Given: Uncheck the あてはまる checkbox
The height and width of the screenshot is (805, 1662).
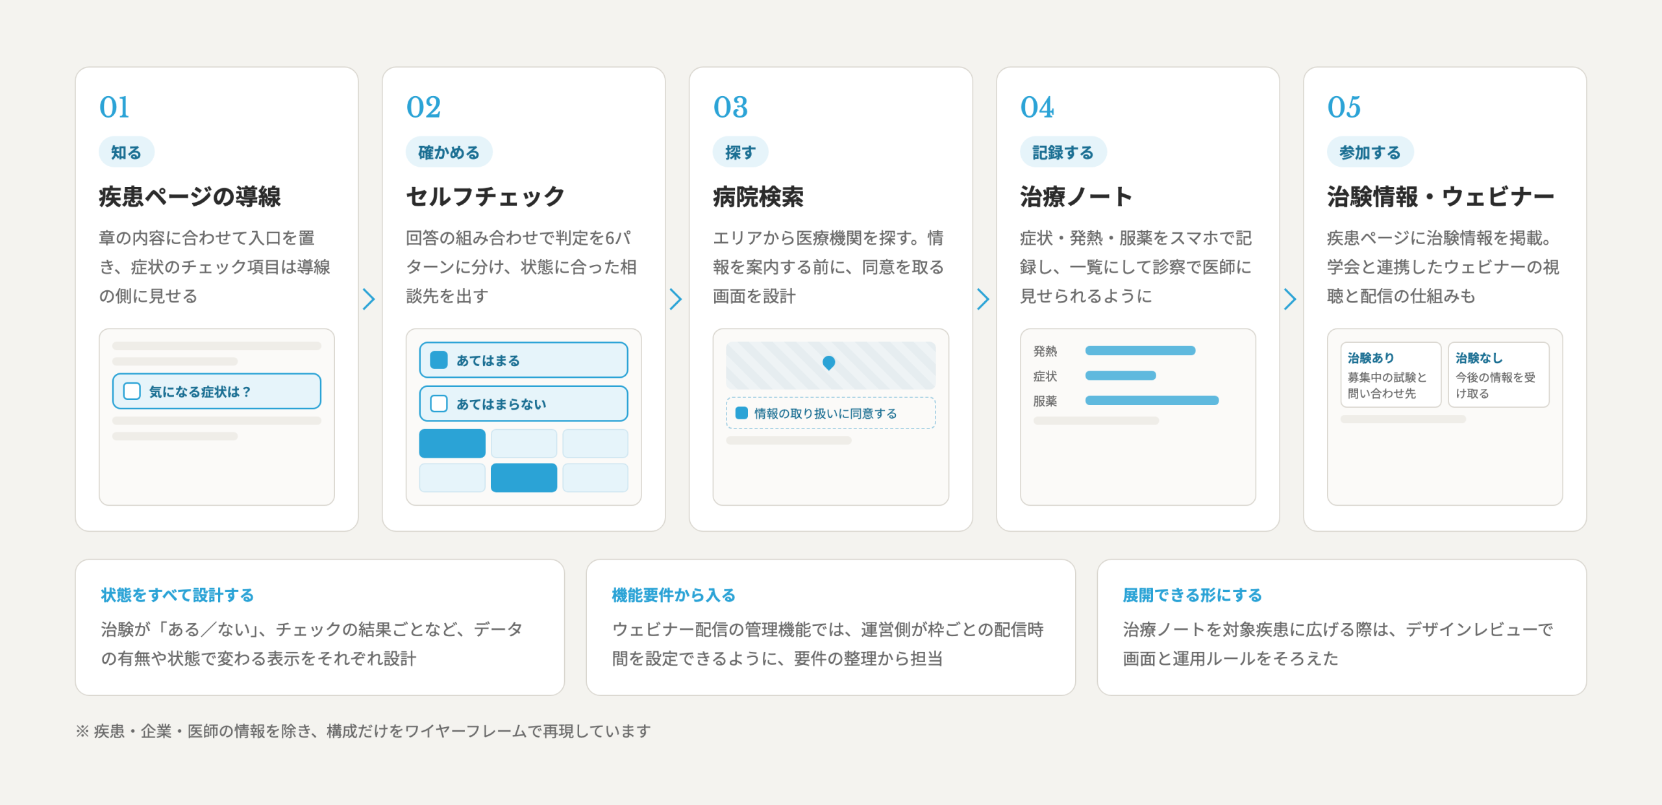Looking at the screenshot, I should tap(439, 360).
